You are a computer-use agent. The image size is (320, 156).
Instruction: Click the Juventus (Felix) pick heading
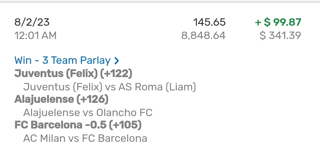point(56,74)
